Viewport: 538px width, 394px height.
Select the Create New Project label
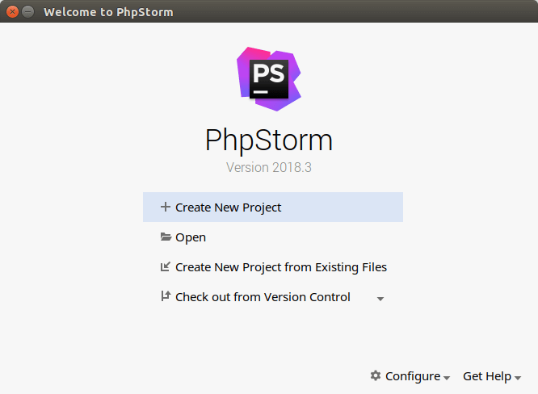pyautogui.click(x=229, y=207)
